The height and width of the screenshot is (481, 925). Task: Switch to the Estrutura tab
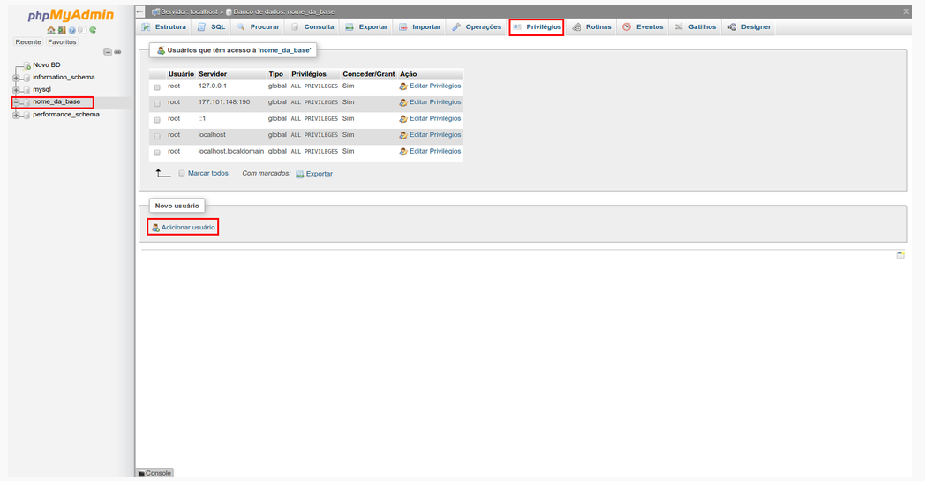164,27
